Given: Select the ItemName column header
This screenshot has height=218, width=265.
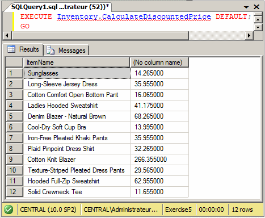Looking at the screenshot, I should click(77, 62).
